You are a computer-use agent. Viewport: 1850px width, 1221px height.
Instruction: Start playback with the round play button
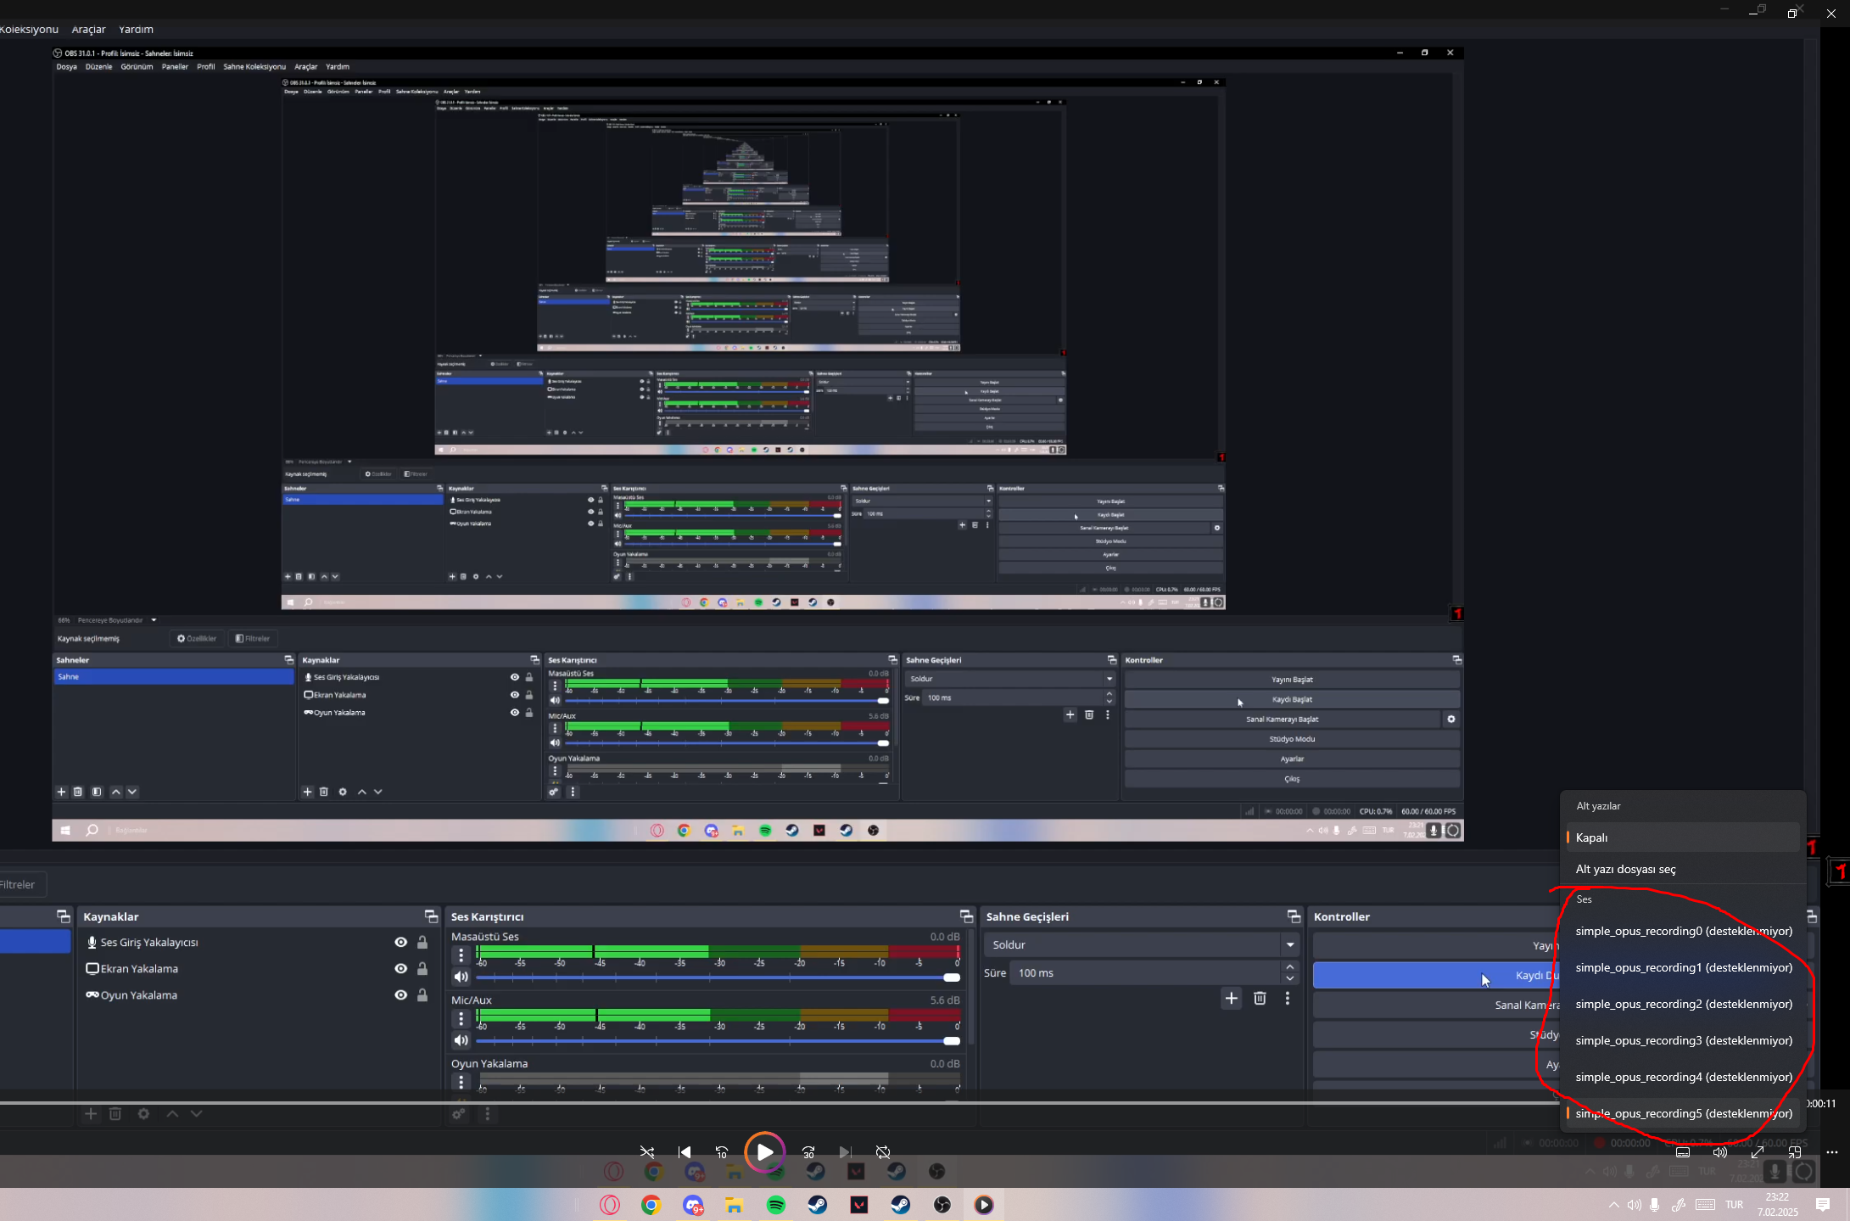[764, 1152]
